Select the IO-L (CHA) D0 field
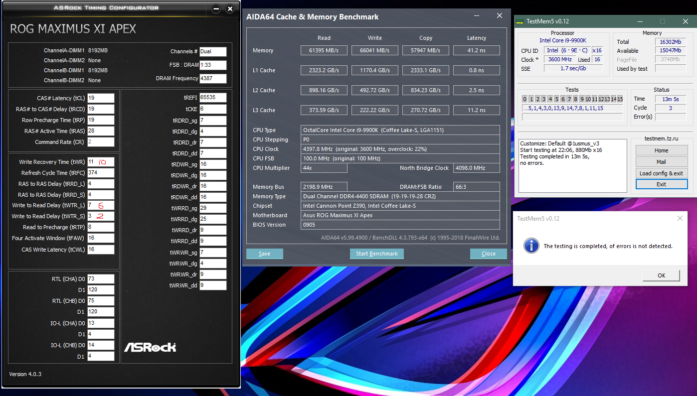 click(x=101, y=323)
